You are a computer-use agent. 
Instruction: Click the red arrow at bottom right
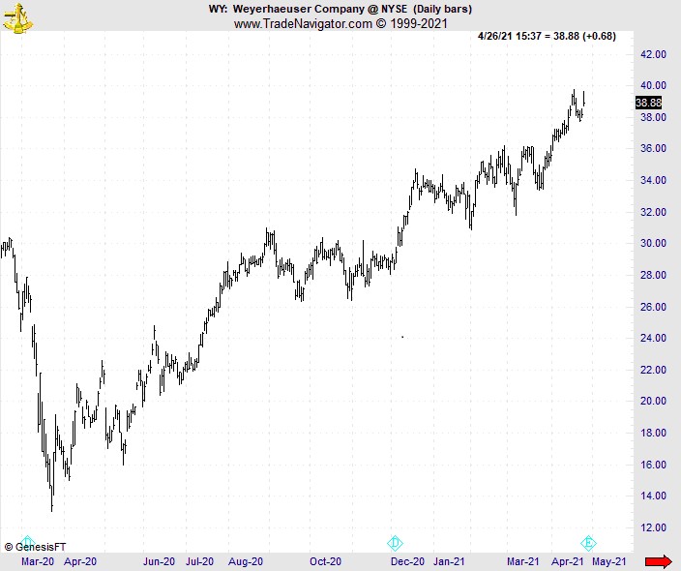(x=658, y=561)
